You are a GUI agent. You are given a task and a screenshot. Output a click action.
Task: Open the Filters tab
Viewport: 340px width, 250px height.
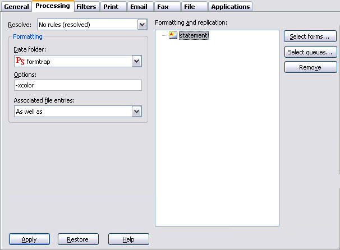[86, 7]
